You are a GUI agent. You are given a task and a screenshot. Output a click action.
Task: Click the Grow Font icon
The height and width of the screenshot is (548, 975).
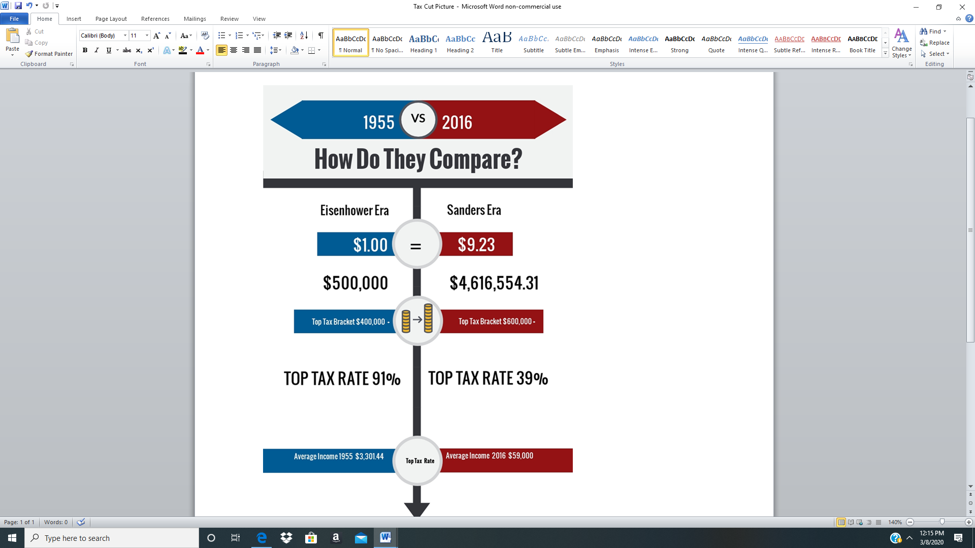(156, 36)
